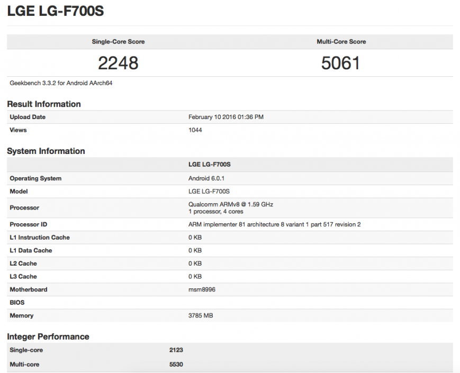Click the views count 1044

coord(195,130)
